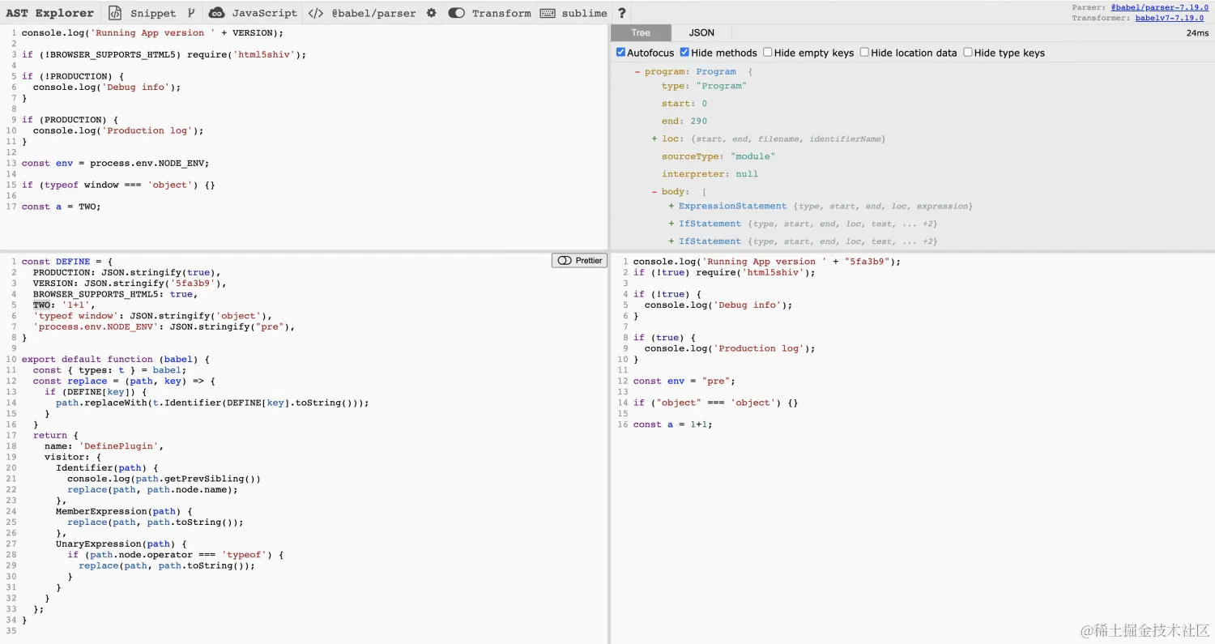Click the 'typeof window' key line in DEFINE
Image resolution: width=1215 pixels, height=644 pixels.
pos(152,316)
